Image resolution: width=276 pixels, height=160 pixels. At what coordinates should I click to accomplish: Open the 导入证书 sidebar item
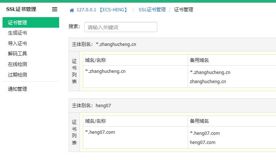tap(18, 43)
